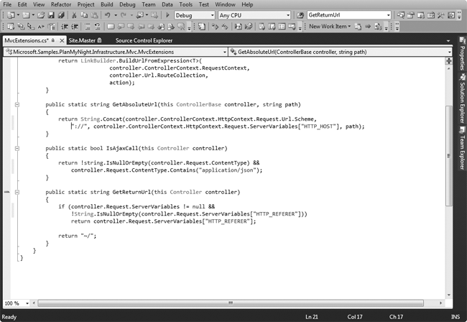
Task: Click the Decrease Indent icon
Action: (65, 27)
